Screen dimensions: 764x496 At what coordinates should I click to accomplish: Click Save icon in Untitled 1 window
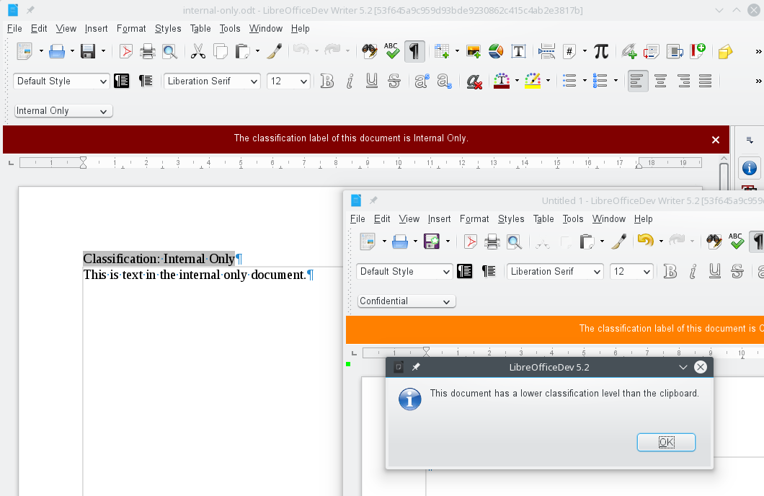coord(432,242)
